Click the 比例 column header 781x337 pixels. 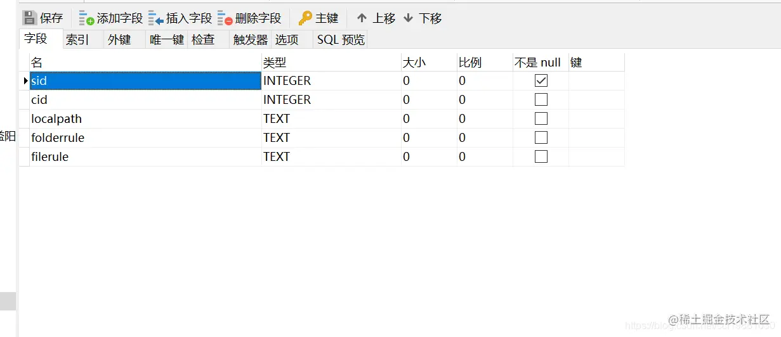coord(485,62)
